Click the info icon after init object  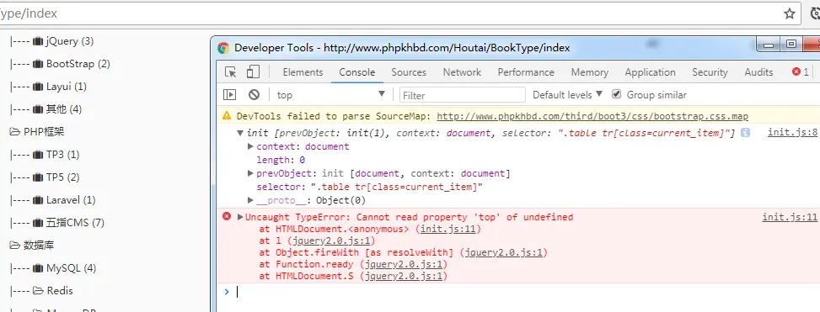[x=745, y=133]
